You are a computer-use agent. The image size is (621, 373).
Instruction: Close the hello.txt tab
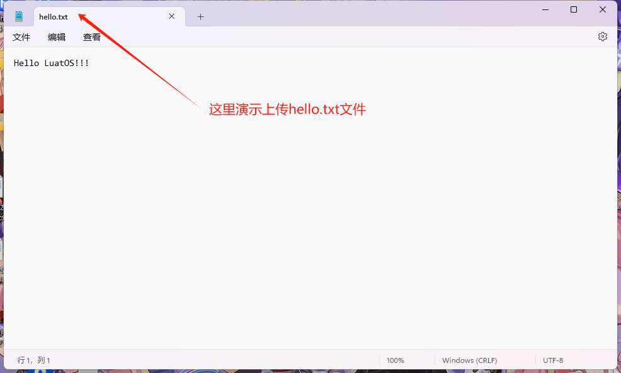click(171, 16)
